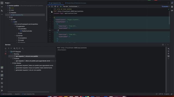Collapse the servico-pedidos root folder
Viewport: 174px width, 97px height.
6,6
